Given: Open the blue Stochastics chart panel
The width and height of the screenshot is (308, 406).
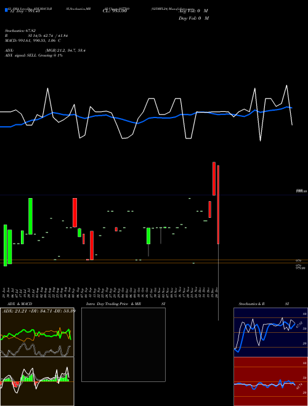Looking at the screenshot, I should click(270, 332).
